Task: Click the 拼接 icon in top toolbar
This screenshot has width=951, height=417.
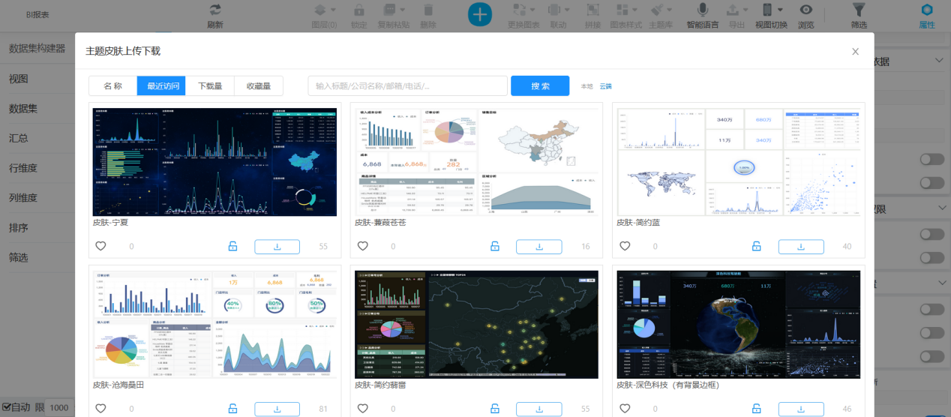Action: click(592, 10)
